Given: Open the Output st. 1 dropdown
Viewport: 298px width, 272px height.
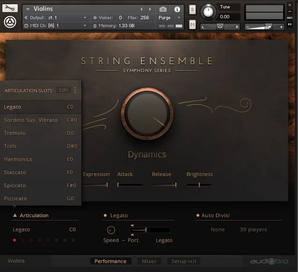Looking at the screenshot, I should coord(85,18).
